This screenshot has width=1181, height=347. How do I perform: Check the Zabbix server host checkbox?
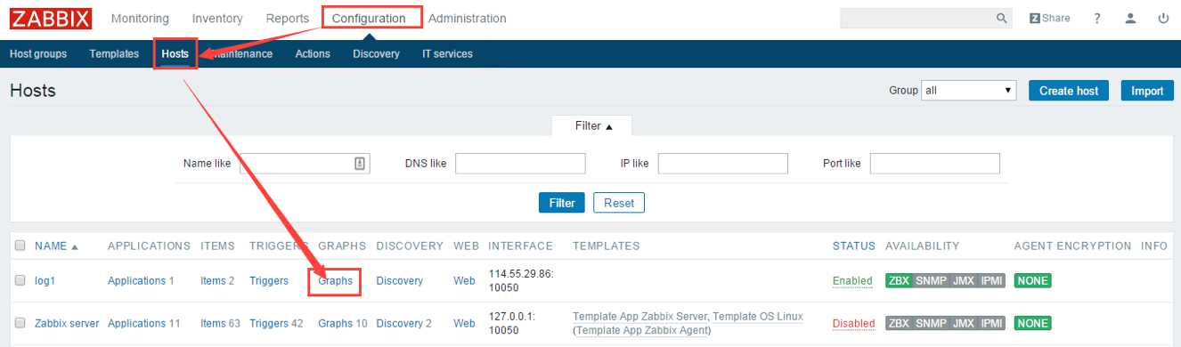(x=20, y=323)
